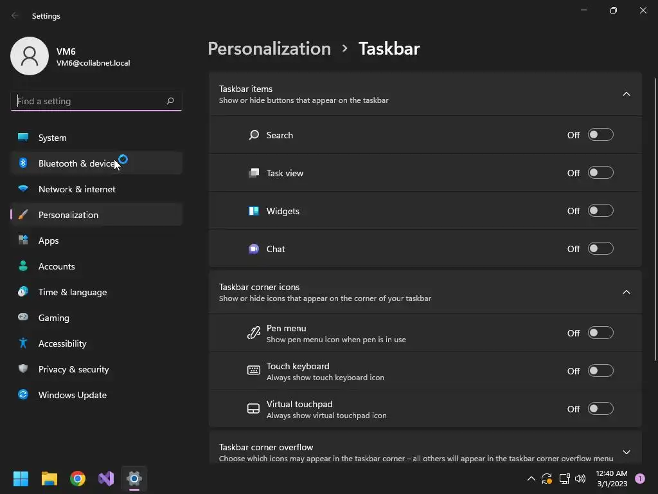Enable the Widgets toggle switch
658x494 pixels.
click(601, 211)
